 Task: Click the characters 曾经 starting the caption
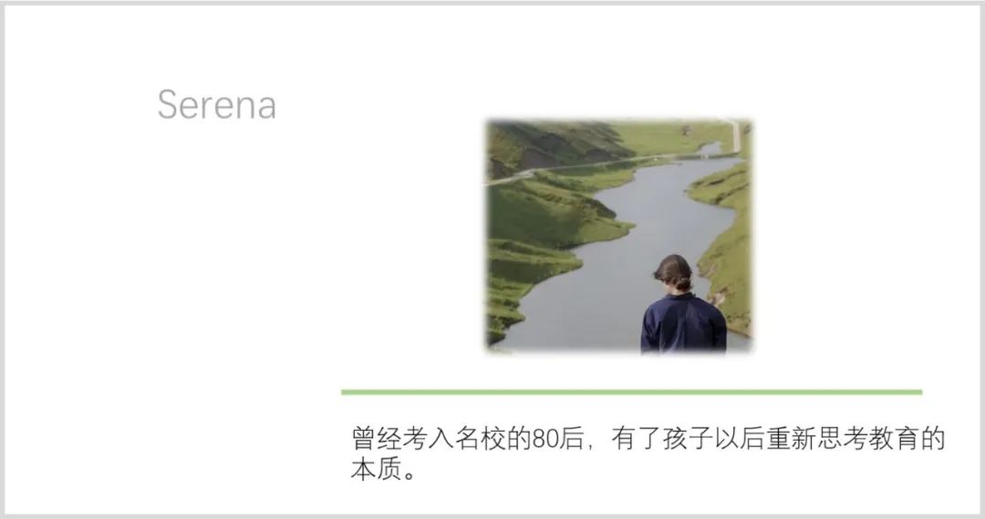[x=376, y=438]
